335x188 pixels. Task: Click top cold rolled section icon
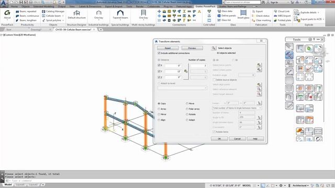click(209, 11)
